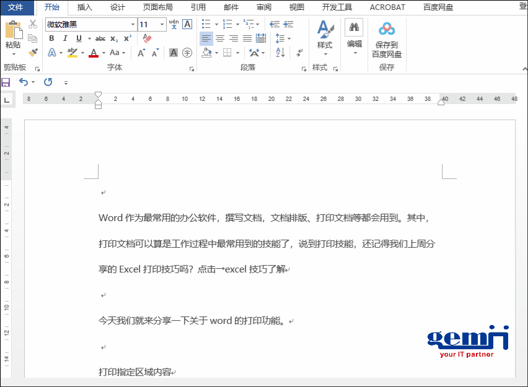The image size is (528, 387).
Task: Switch to the 插入 ribbon tab
Action: (84, 7)
